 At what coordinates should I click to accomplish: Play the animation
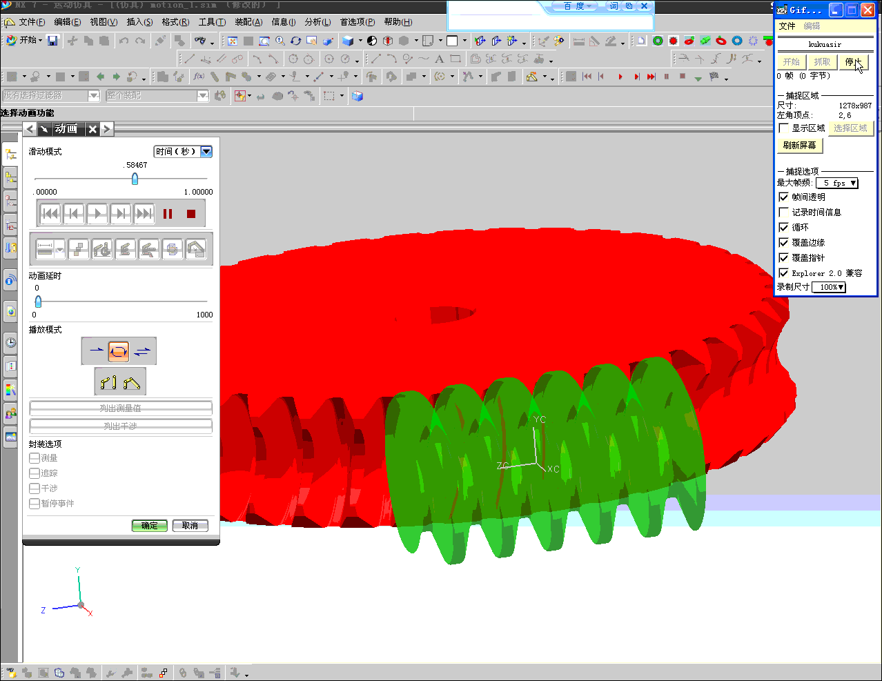coord(97,214)
